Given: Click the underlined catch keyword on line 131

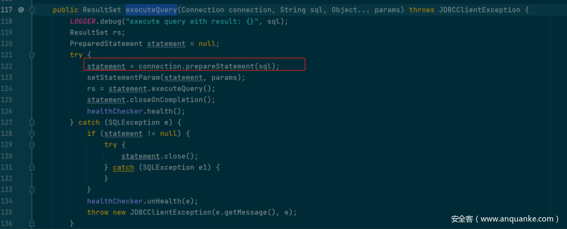Looking at the screenshot, I should [x=123, y=167].
